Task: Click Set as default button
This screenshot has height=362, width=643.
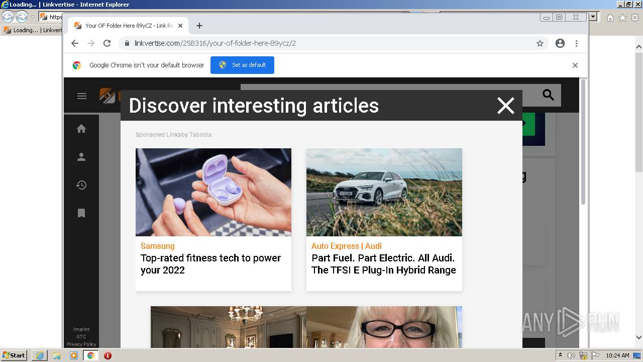Action: [242, 65]
